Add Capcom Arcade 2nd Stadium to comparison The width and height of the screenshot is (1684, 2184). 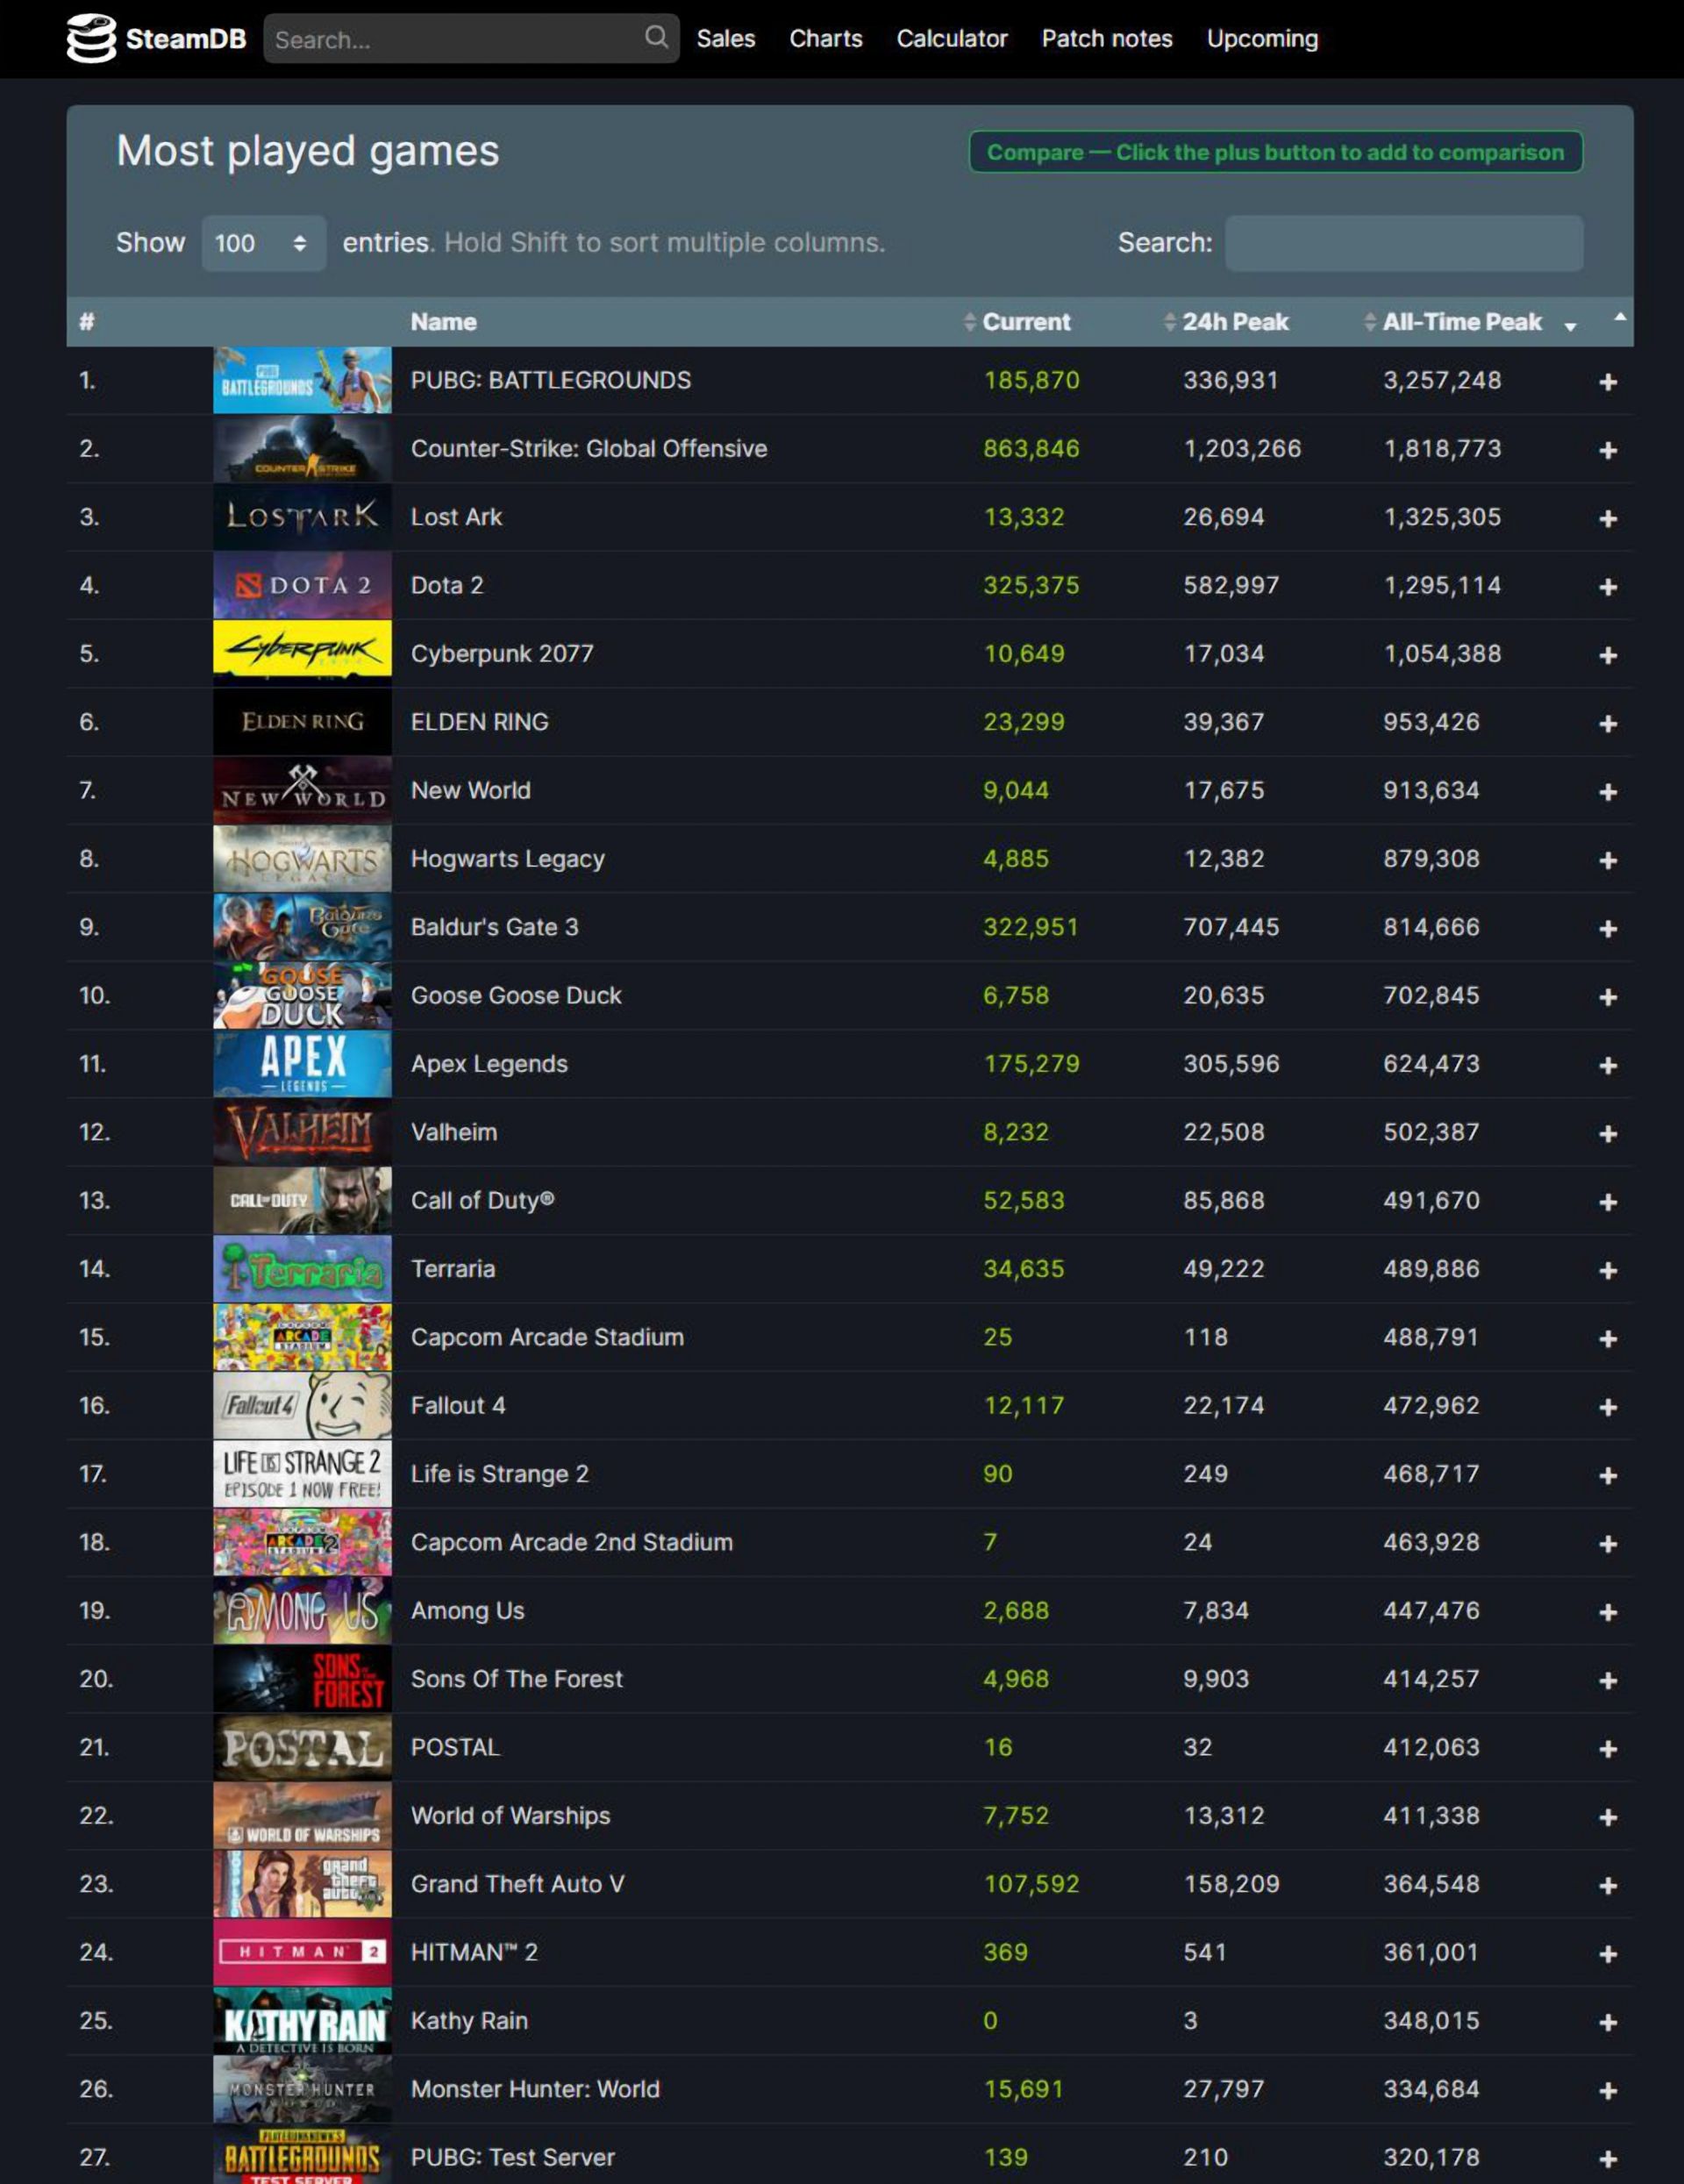tap(1607, 1544)
